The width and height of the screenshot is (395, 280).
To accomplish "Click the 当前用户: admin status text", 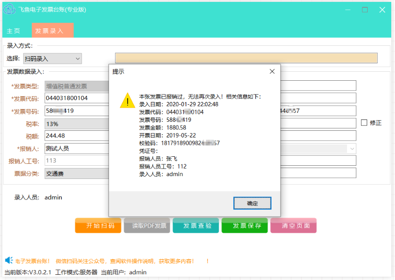I will (123, 272).
